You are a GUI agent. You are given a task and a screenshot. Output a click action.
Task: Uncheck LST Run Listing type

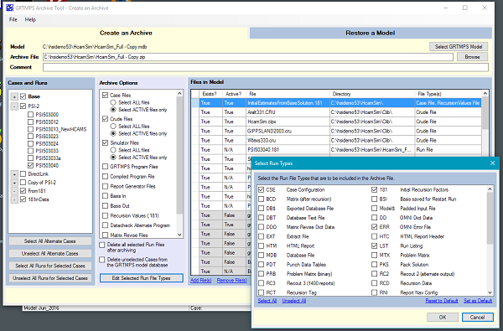[x=374, y=246]
